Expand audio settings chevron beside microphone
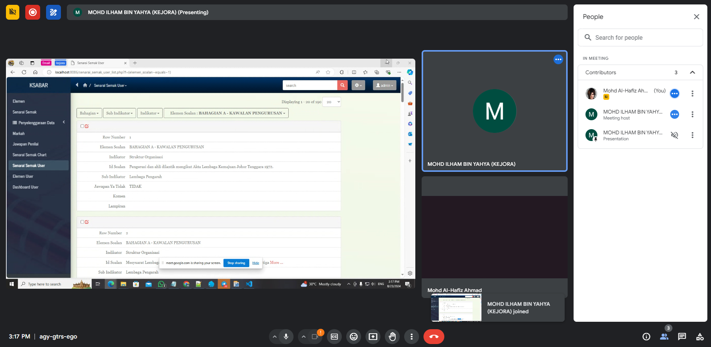This screenshot has width=711, height=347. (275, 337)
